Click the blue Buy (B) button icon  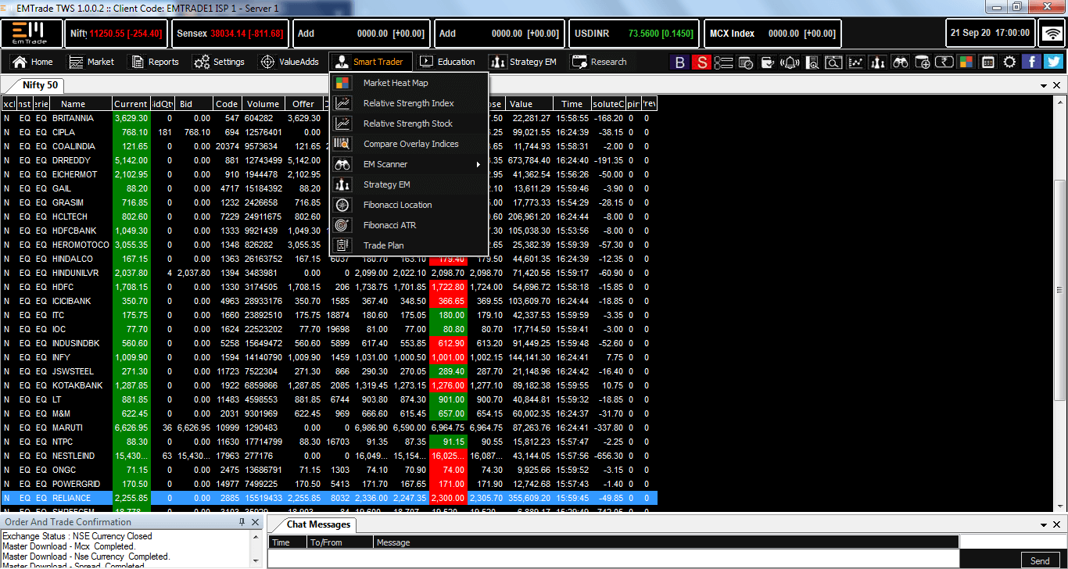[x=679, y=62]
